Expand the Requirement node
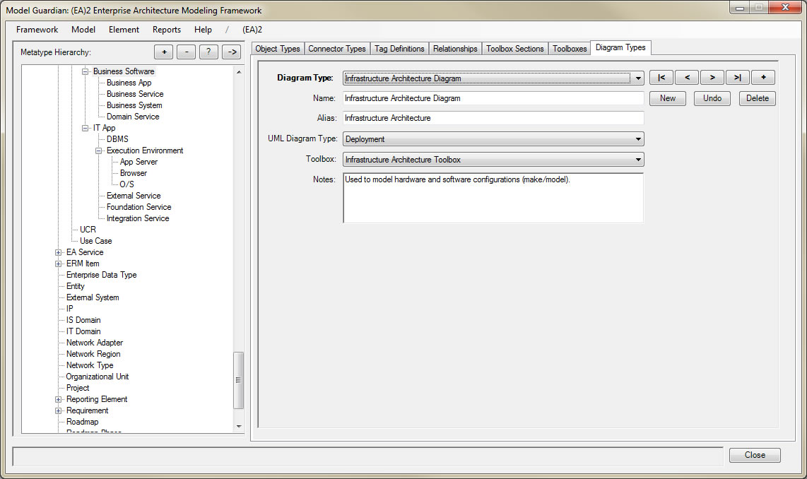Image resolution: width=807 pixels, height=479 pixels. point(59,411)
